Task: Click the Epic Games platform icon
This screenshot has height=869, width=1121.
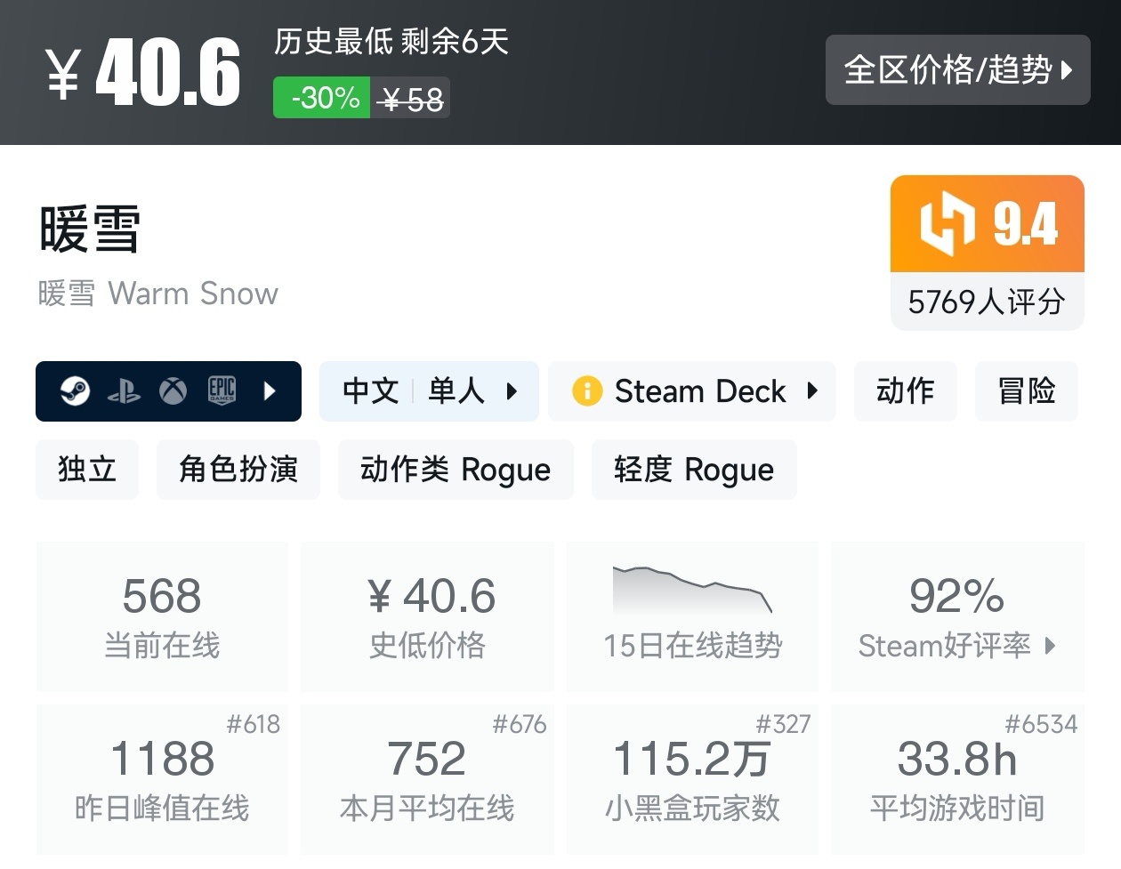Action: click(222, 390)
